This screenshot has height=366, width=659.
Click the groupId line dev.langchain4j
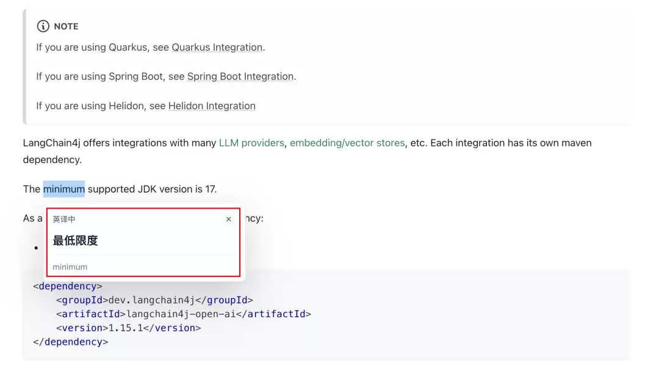click(x=154, y=300)
